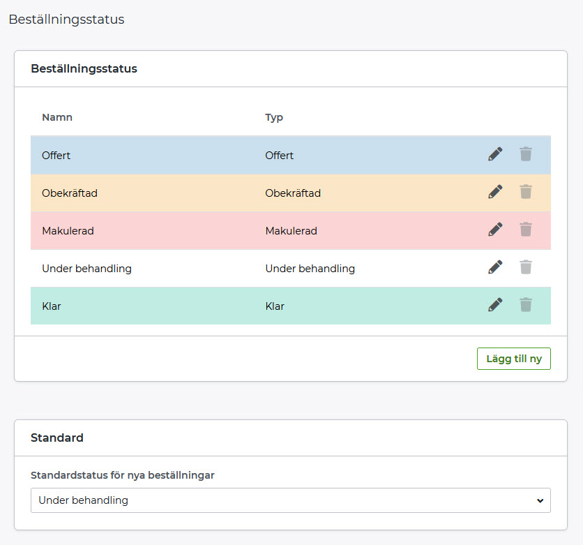Click the Under behandling type cell in table
The width and height of the screenshot is (583, 545).
[x=310, y=269]
